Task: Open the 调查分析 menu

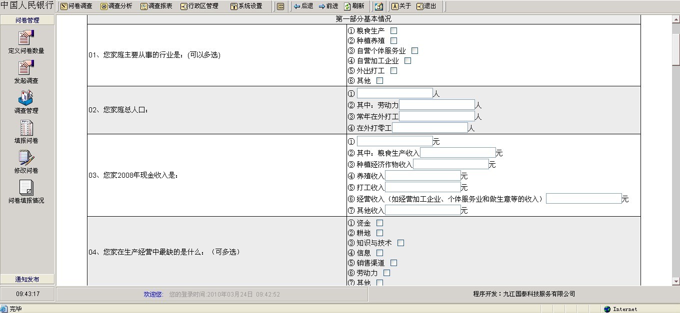Action: (116, 6)
